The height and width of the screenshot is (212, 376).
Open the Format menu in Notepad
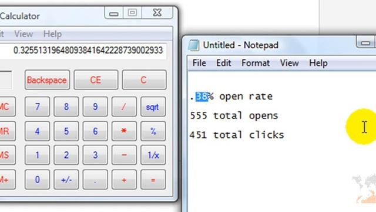coord(256,63)
